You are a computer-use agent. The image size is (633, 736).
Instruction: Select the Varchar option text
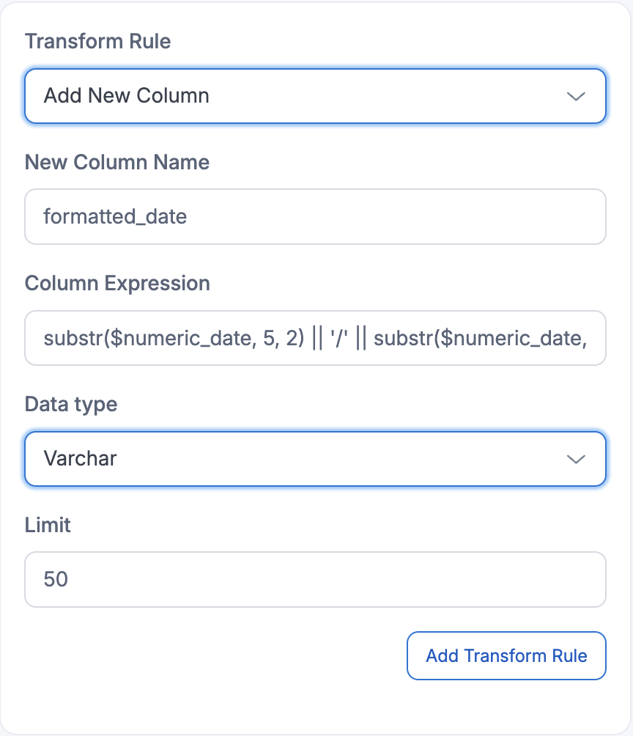pyautogui.click(x=80, y=459)
